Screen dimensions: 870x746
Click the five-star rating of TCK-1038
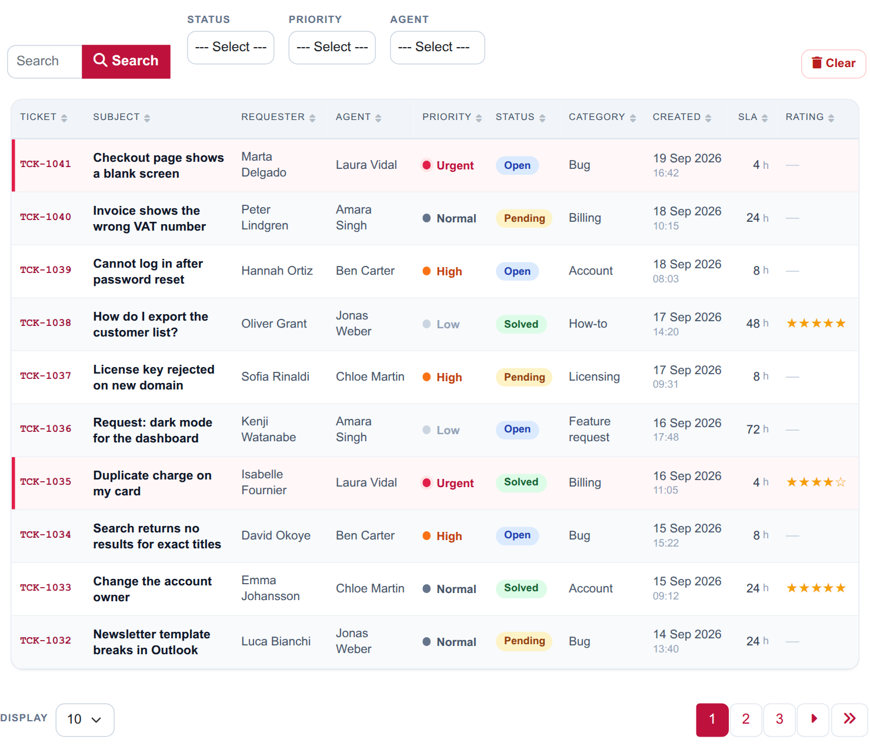click(816, 324)
